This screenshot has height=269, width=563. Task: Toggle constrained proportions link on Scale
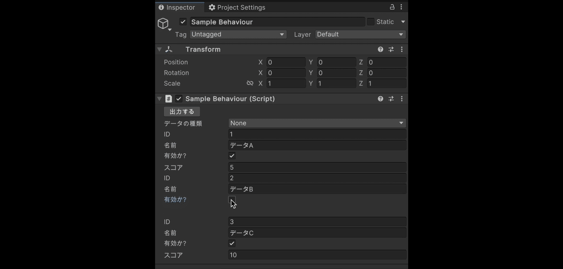click(x=250, y=83)
